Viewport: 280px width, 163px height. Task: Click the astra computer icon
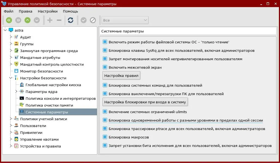[11, 30]
